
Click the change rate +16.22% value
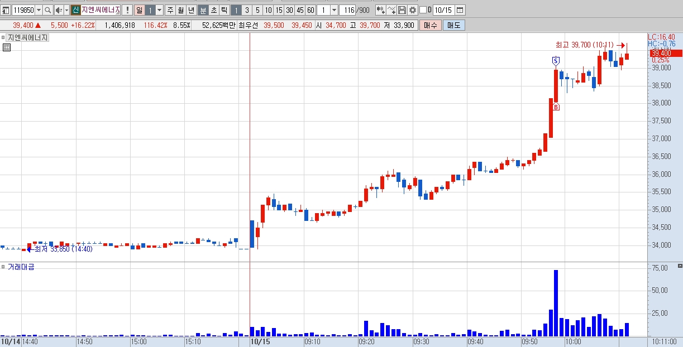[x=83, y=25]
